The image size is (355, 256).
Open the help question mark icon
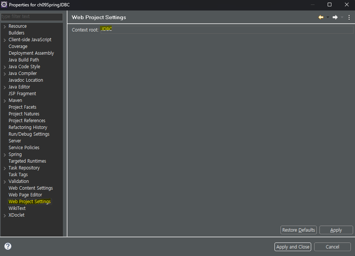pyautogui.click(x=8, y=246)
